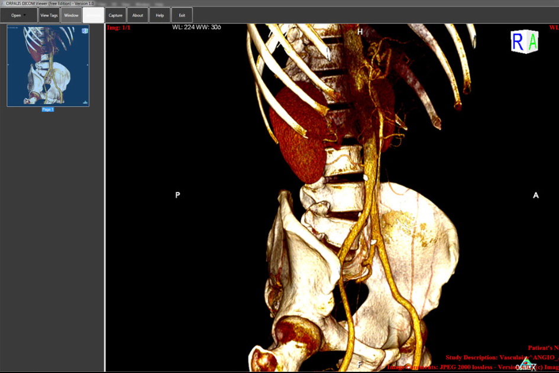Open the About dialog
The width and height of the screenshot is (559, 373).
click(137, 15)
